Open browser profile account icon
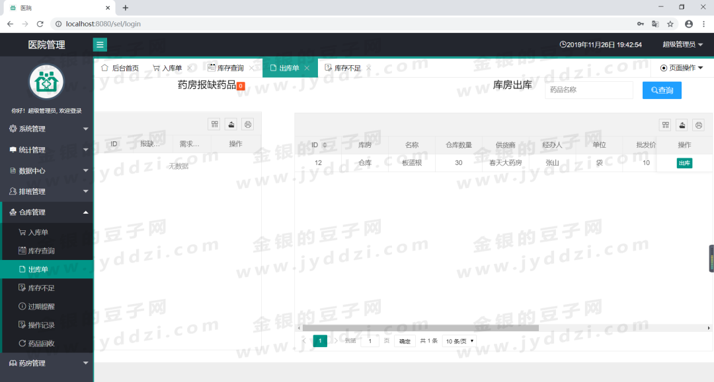The width and height of the screenshot is (714, 382). [688, 24]
